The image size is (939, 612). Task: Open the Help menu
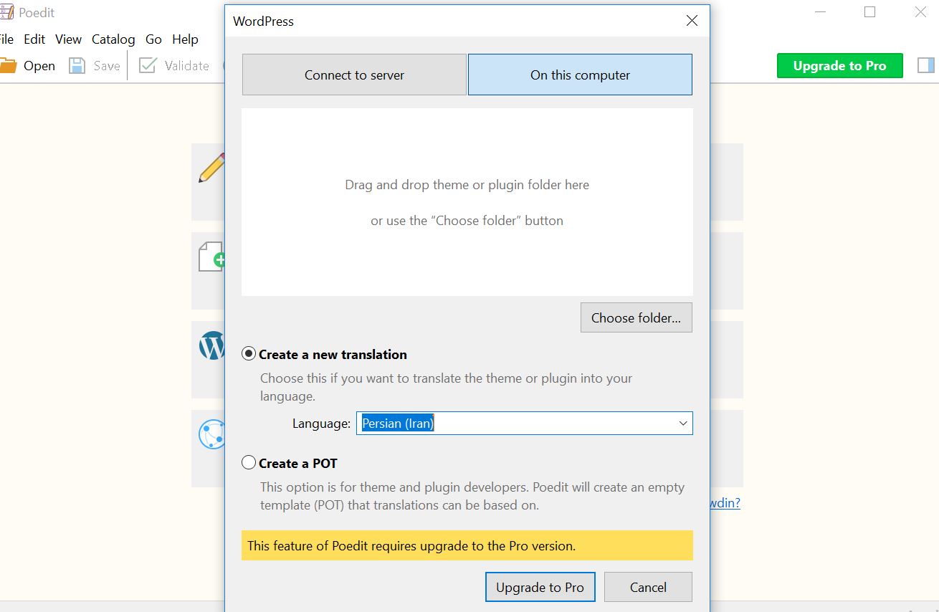click(185, 39)
